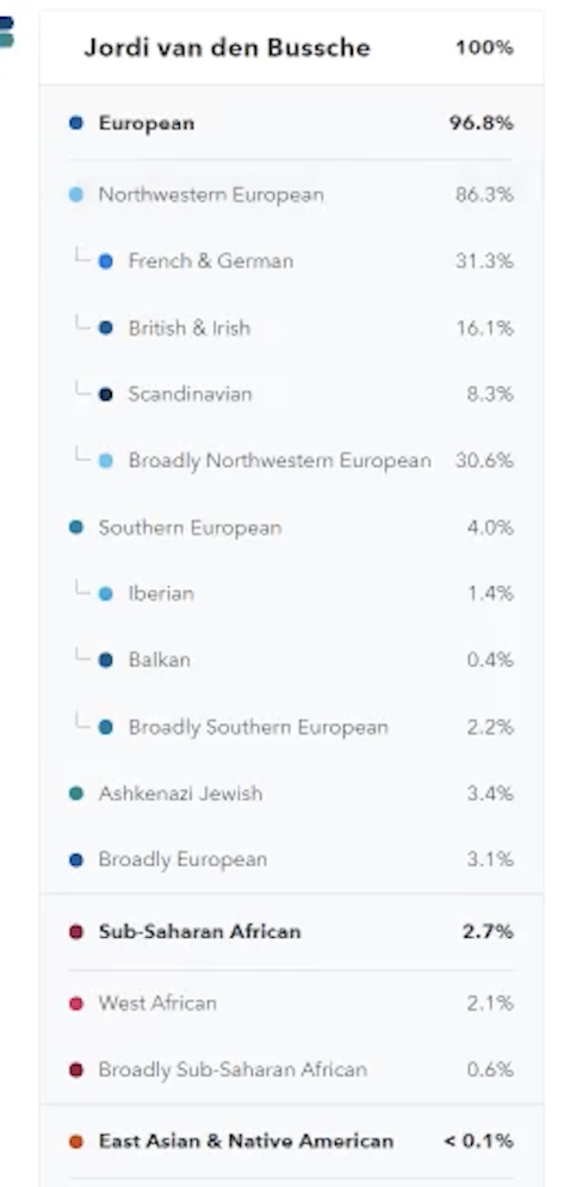Screen dimensions: 562x1187
Task: Click the West African pink dot
Action: (x=76, y=1003)
